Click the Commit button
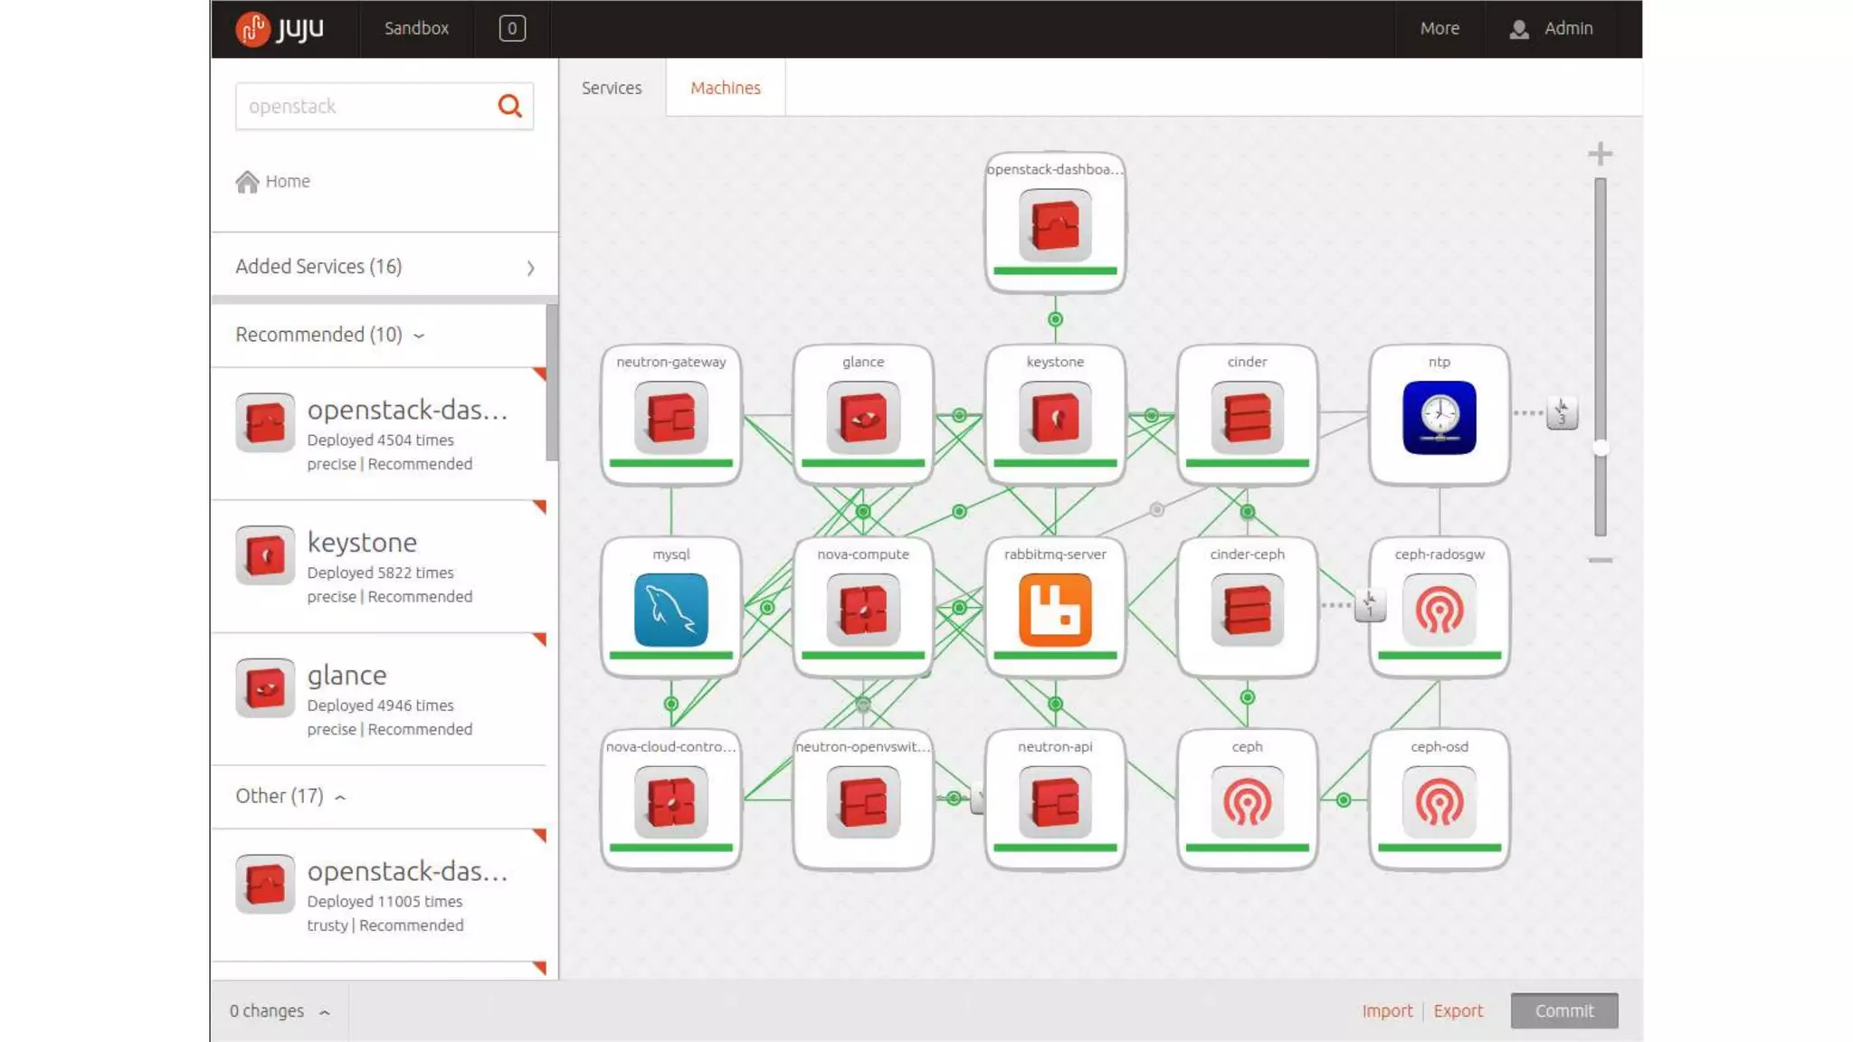The height and width of the screenshot is (1042, 1853). (x=1563, y=1010)
